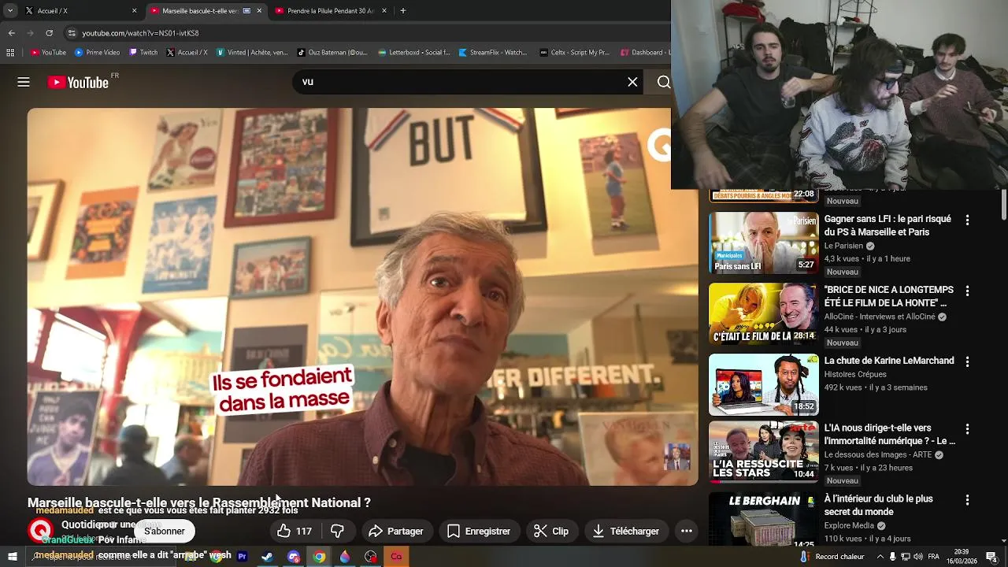Open a new Chrome tab

point(403,11)
